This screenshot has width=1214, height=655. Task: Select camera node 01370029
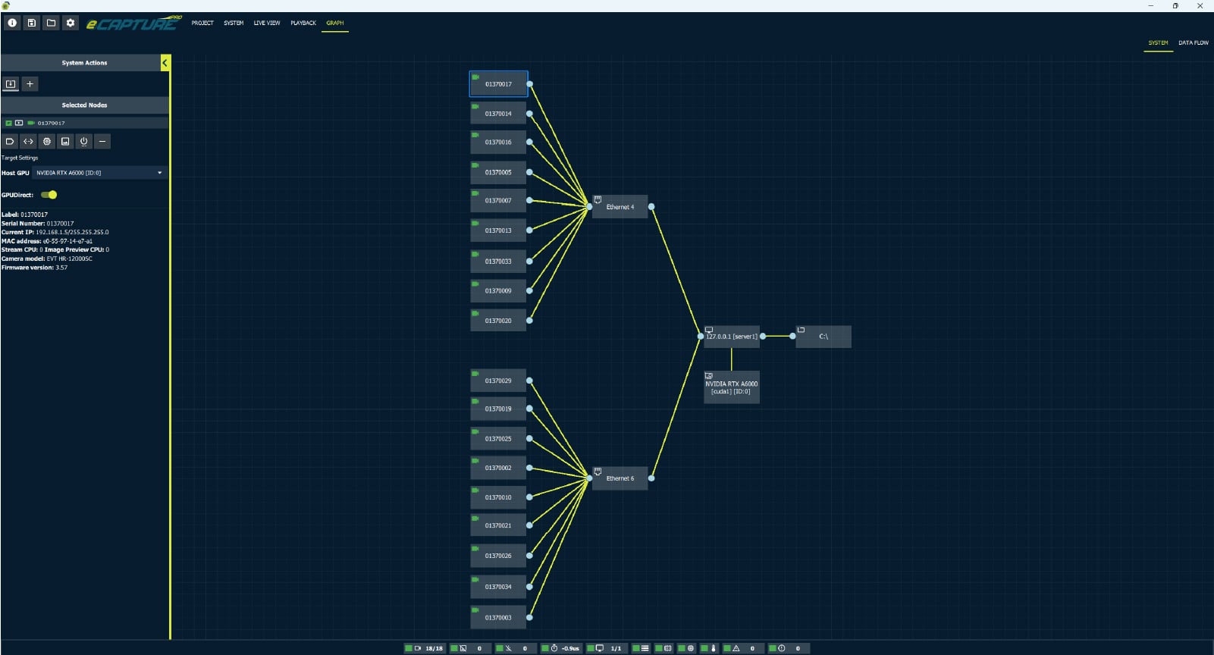(498, 381)
